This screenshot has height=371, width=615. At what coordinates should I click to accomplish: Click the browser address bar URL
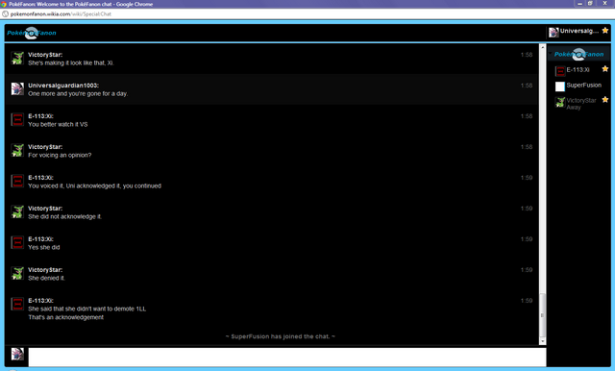pos(61,14)
